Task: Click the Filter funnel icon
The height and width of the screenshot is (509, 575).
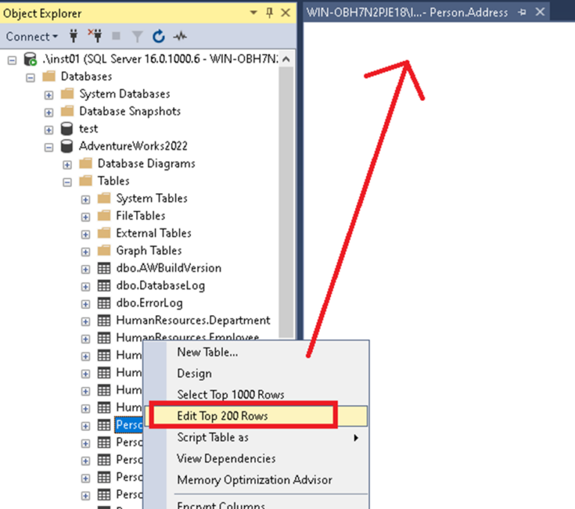Action: [138, 36]
